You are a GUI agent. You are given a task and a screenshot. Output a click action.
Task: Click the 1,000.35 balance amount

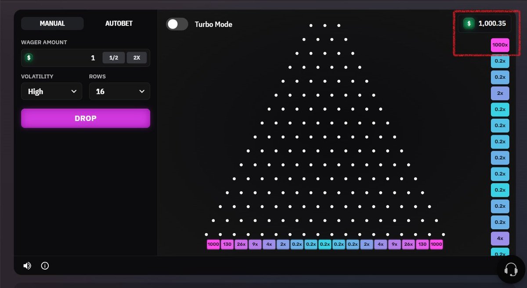pos(492,24)
